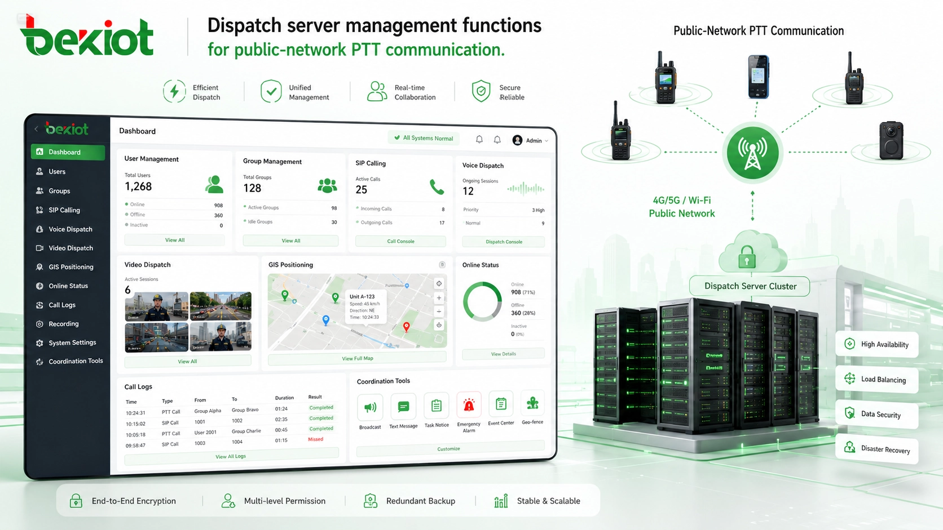Open top-right video street thumbnail
943x530 pixels.
point(221,306)
